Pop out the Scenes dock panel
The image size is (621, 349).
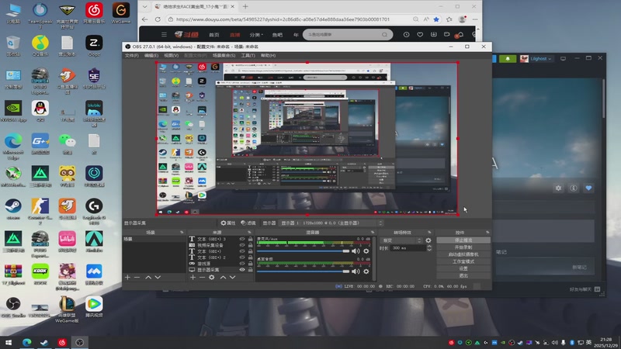point(182,232)
